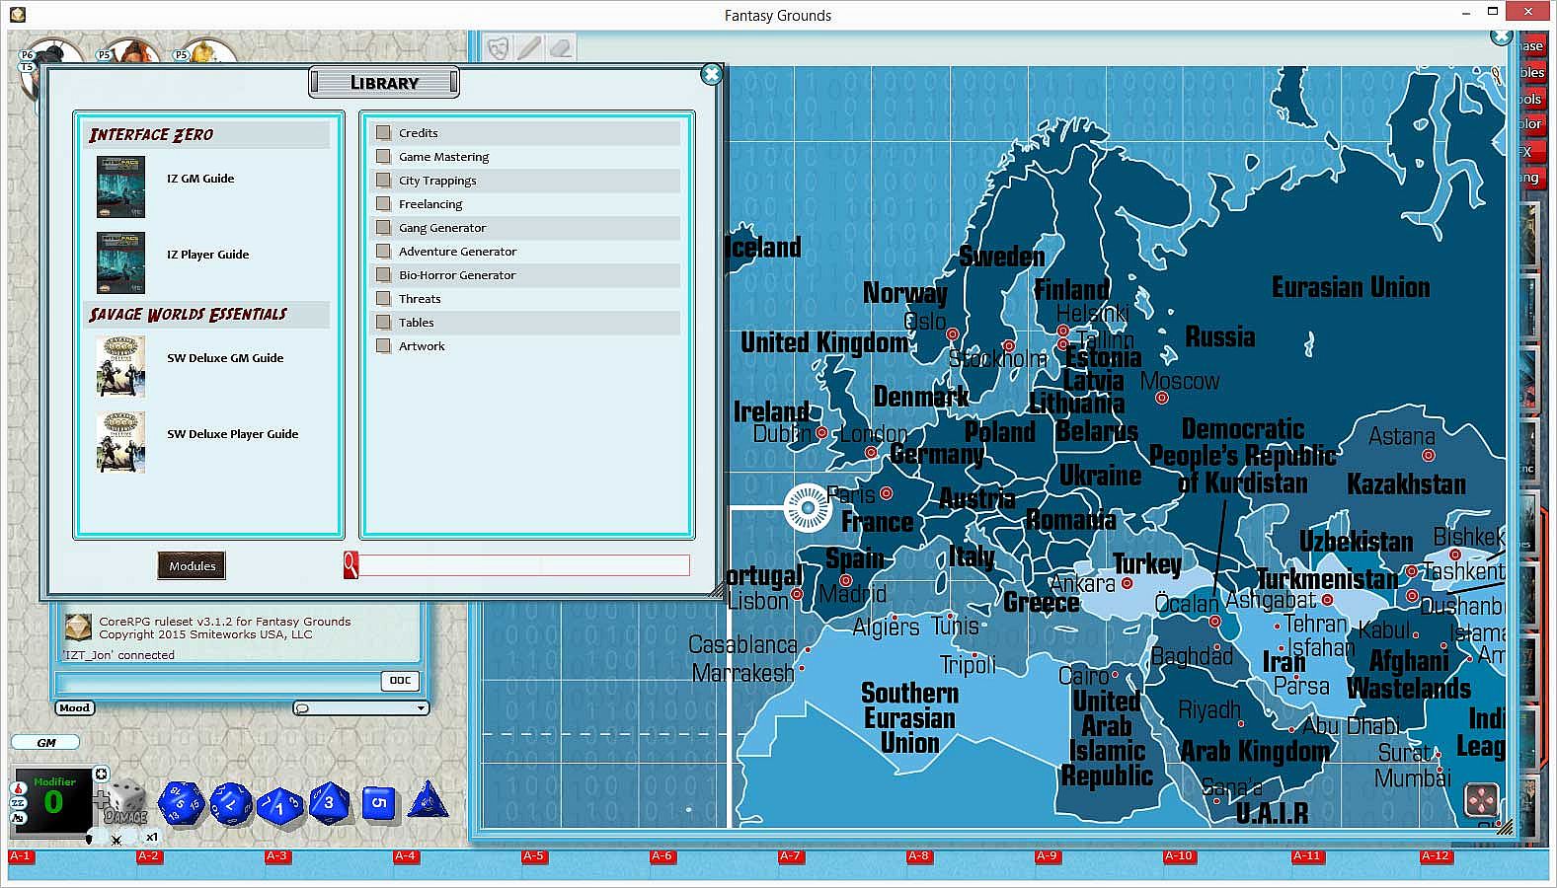Click the Artwork entry icon
Image resolution: width=1557 pixels, height=888 pixels.
384,345
